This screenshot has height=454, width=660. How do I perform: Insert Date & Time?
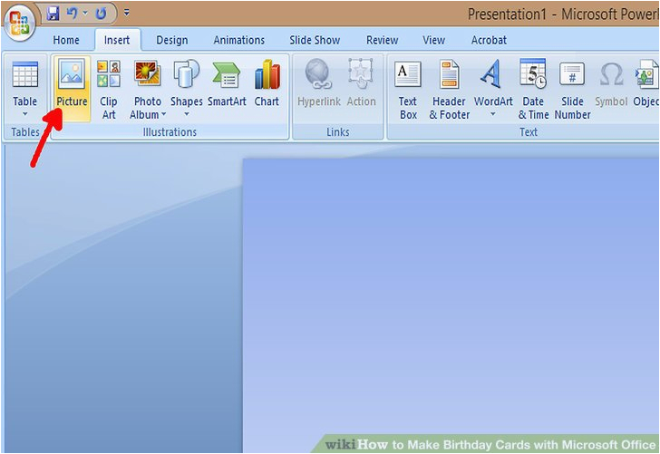pyautogui.click(x=533, y=89)
